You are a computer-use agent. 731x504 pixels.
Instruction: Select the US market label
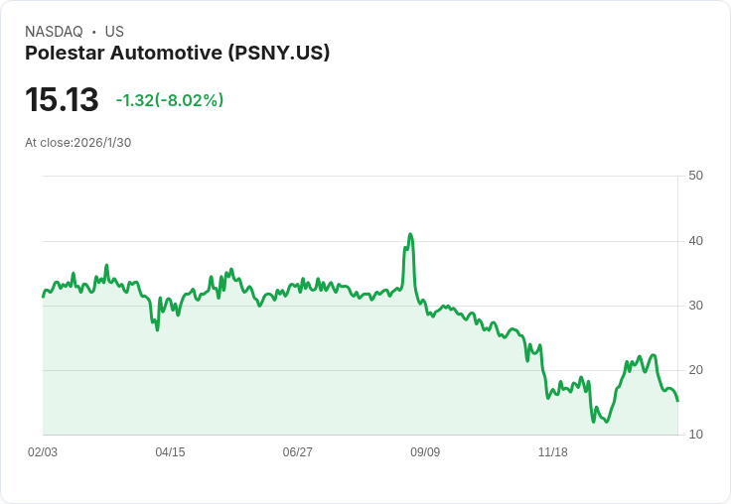point(114,32)
